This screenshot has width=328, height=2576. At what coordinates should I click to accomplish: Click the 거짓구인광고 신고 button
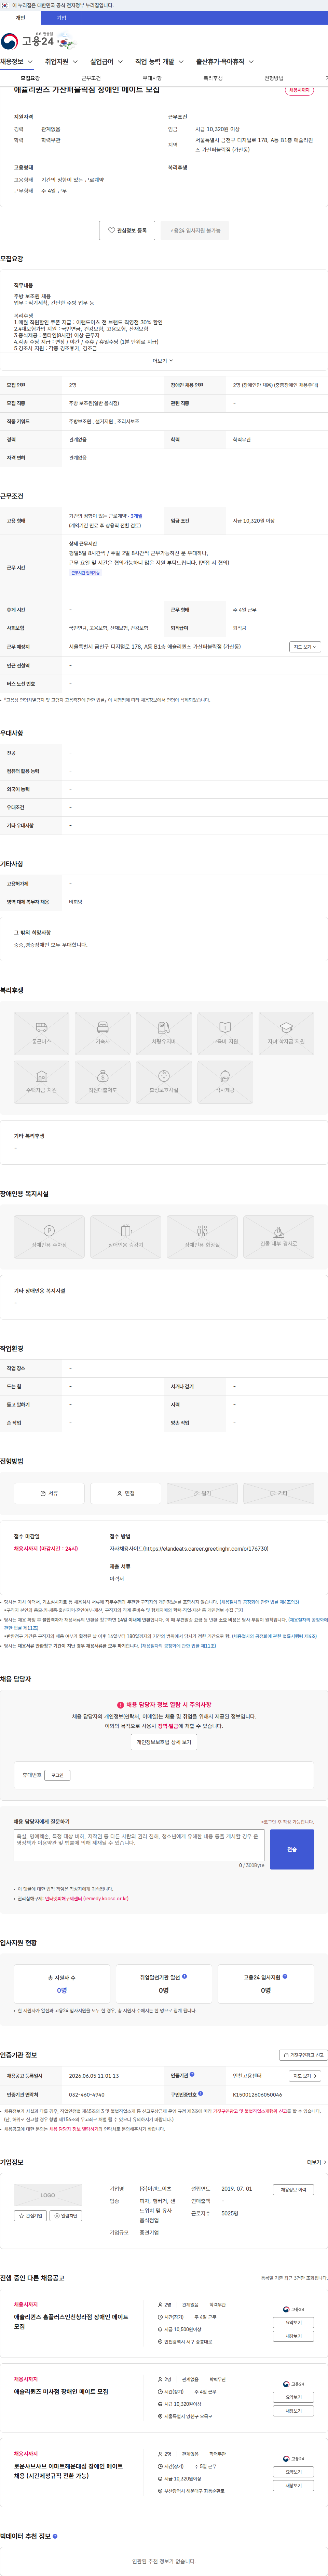(x=303, y=2055)
